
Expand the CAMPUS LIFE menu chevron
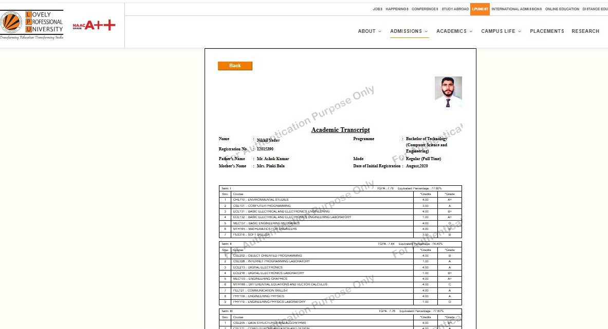[x=520, y=31]
